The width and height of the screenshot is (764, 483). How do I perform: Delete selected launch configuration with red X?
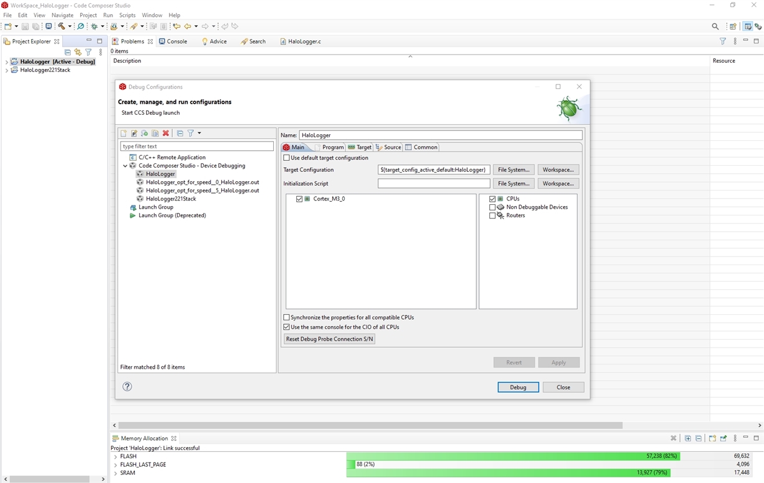[x=166, y=133]
